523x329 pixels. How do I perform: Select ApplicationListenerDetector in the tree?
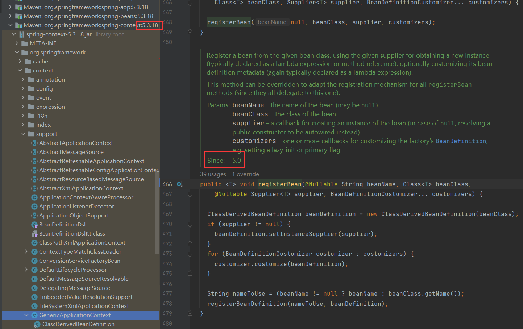[76, 206]
